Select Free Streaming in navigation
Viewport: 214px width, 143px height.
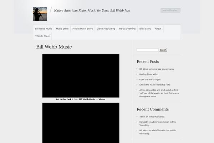pos(127,29)
